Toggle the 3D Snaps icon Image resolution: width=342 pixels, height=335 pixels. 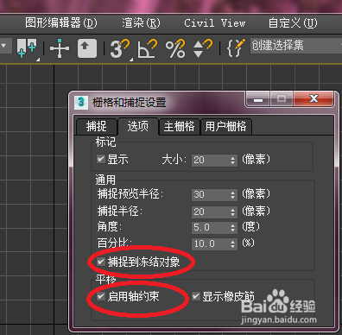click(120, 48)
